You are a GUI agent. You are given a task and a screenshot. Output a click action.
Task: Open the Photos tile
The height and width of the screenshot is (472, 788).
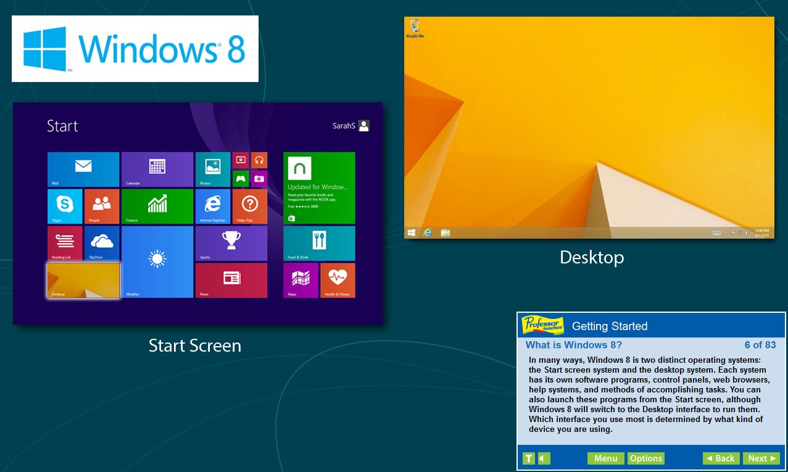click(x=212, y=168)
